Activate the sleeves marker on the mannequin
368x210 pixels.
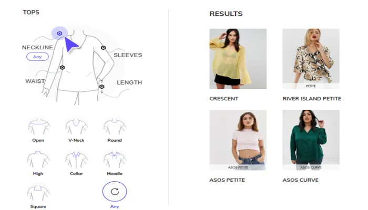coord(103,48)
